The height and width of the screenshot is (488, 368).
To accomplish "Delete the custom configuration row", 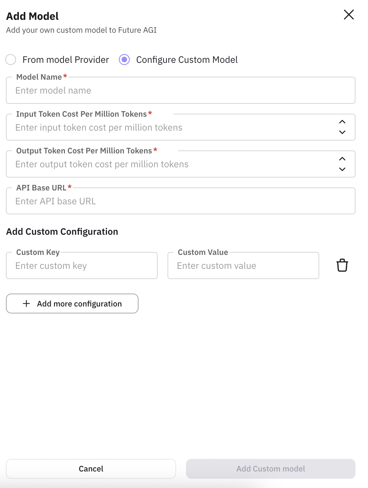I will tap(342, 265).
